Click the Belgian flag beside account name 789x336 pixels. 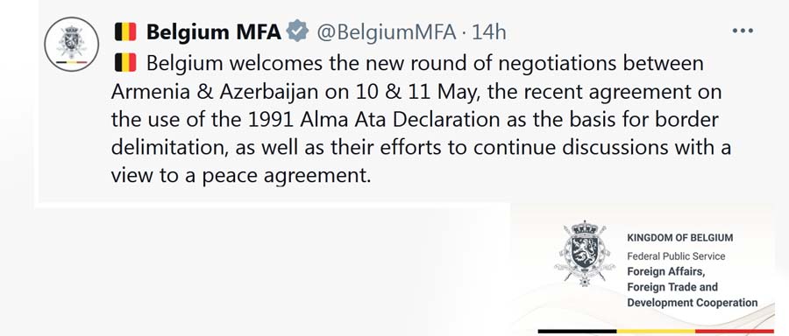(125, 32)
